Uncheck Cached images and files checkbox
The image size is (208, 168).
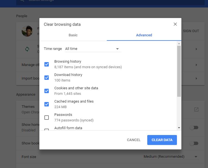click(x=47, y=104)
